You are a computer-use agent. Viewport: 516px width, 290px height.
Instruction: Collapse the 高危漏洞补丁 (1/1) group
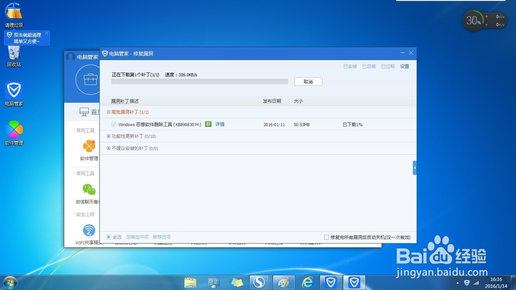(x=108, y=112)
